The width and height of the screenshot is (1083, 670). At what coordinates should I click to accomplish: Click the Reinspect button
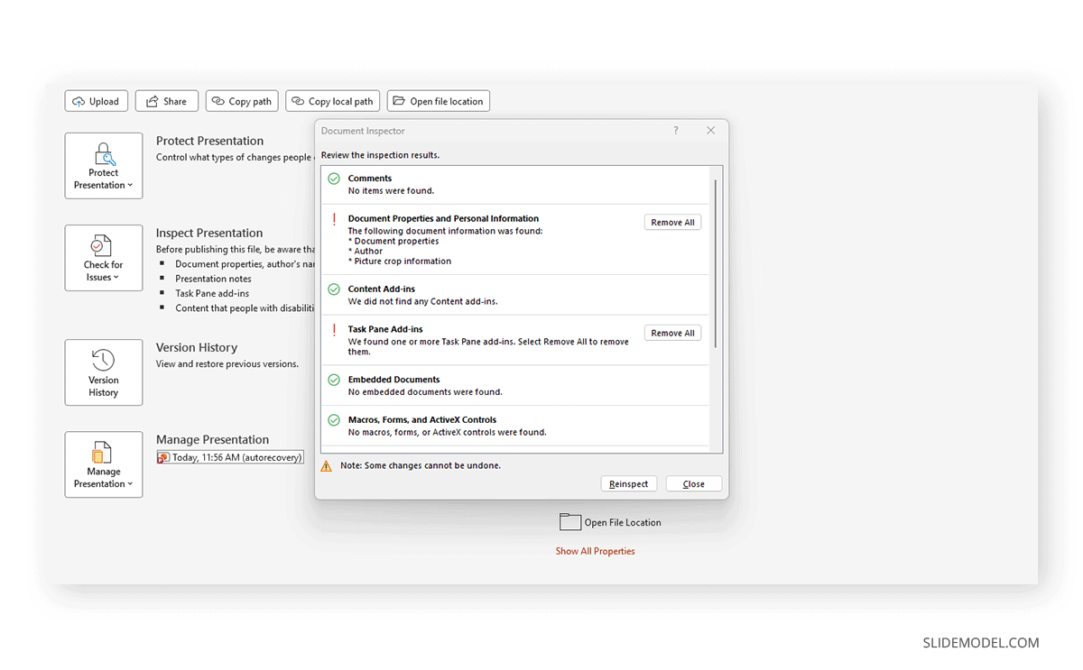point(629,484)
